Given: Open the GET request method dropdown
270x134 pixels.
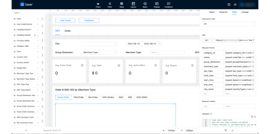Looking at the screenshot, I should point(208,40).
